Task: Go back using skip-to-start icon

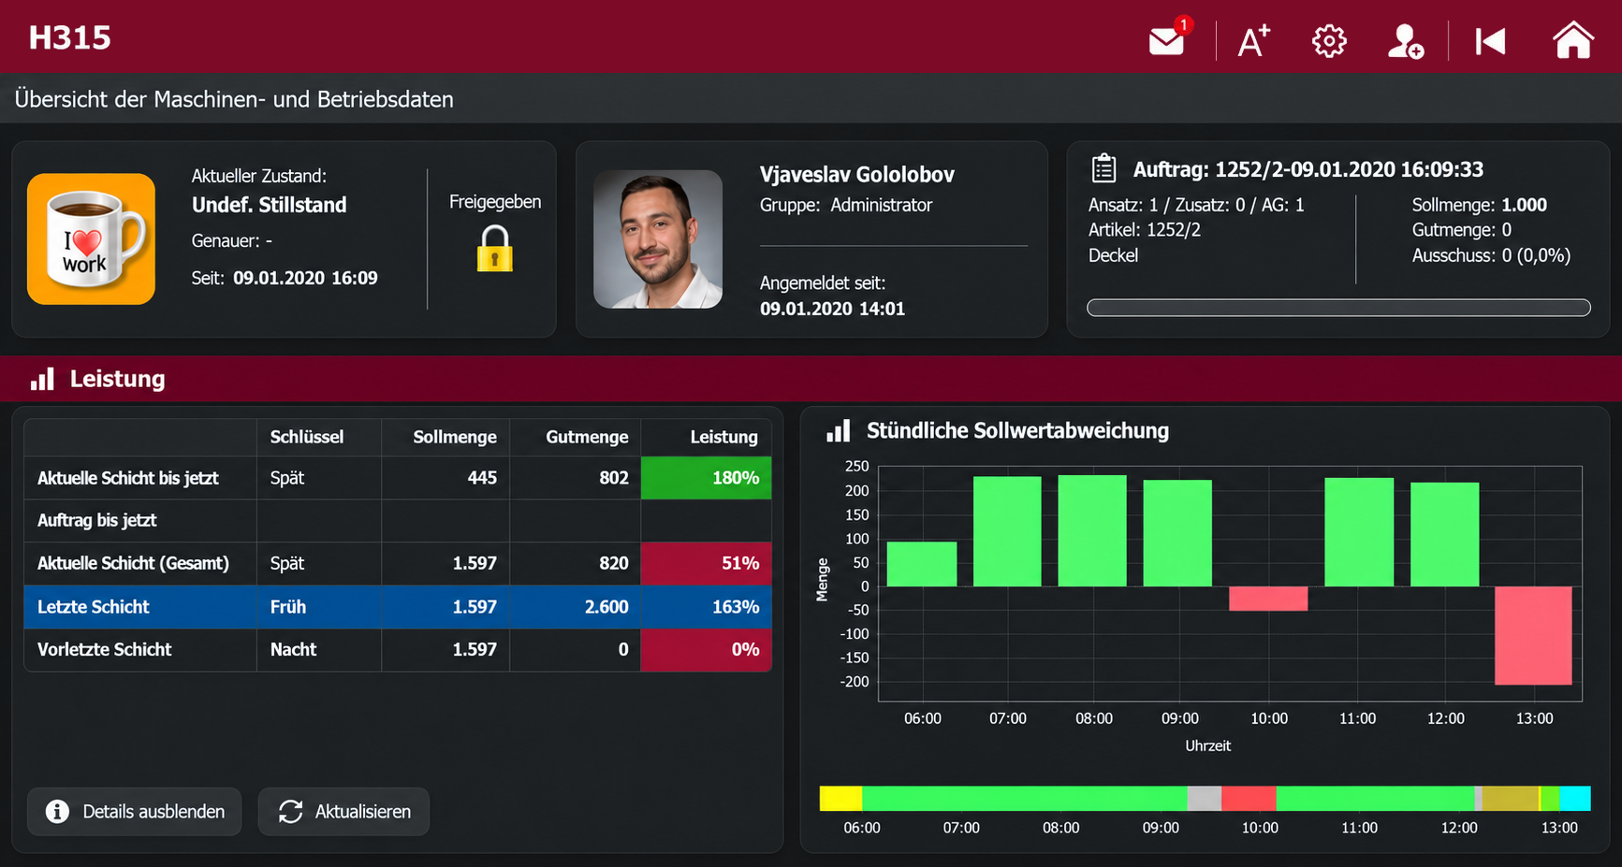Action: tap(1490, 41)
